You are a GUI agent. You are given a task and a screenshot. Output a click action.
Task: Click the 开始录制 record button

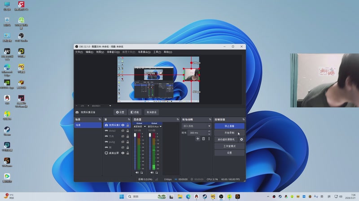(x=229, y=133)
